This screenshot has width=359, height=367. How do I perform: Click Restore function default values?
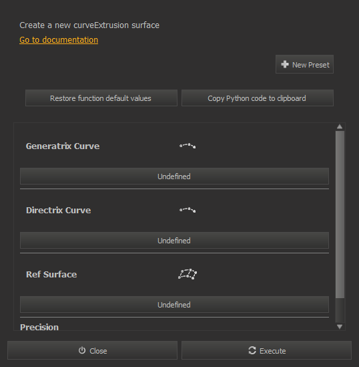pyautogui.click(x=101, y=98)
